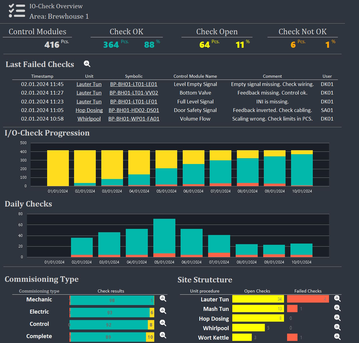Open the Lauter Tun link in 11:45 row

coord(89,84)
